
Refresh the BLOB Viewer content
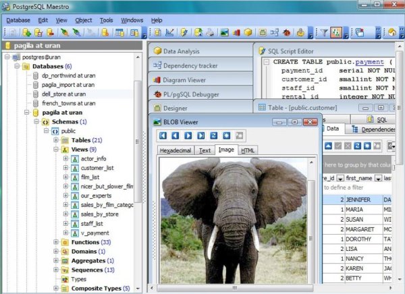pos(214,136)
